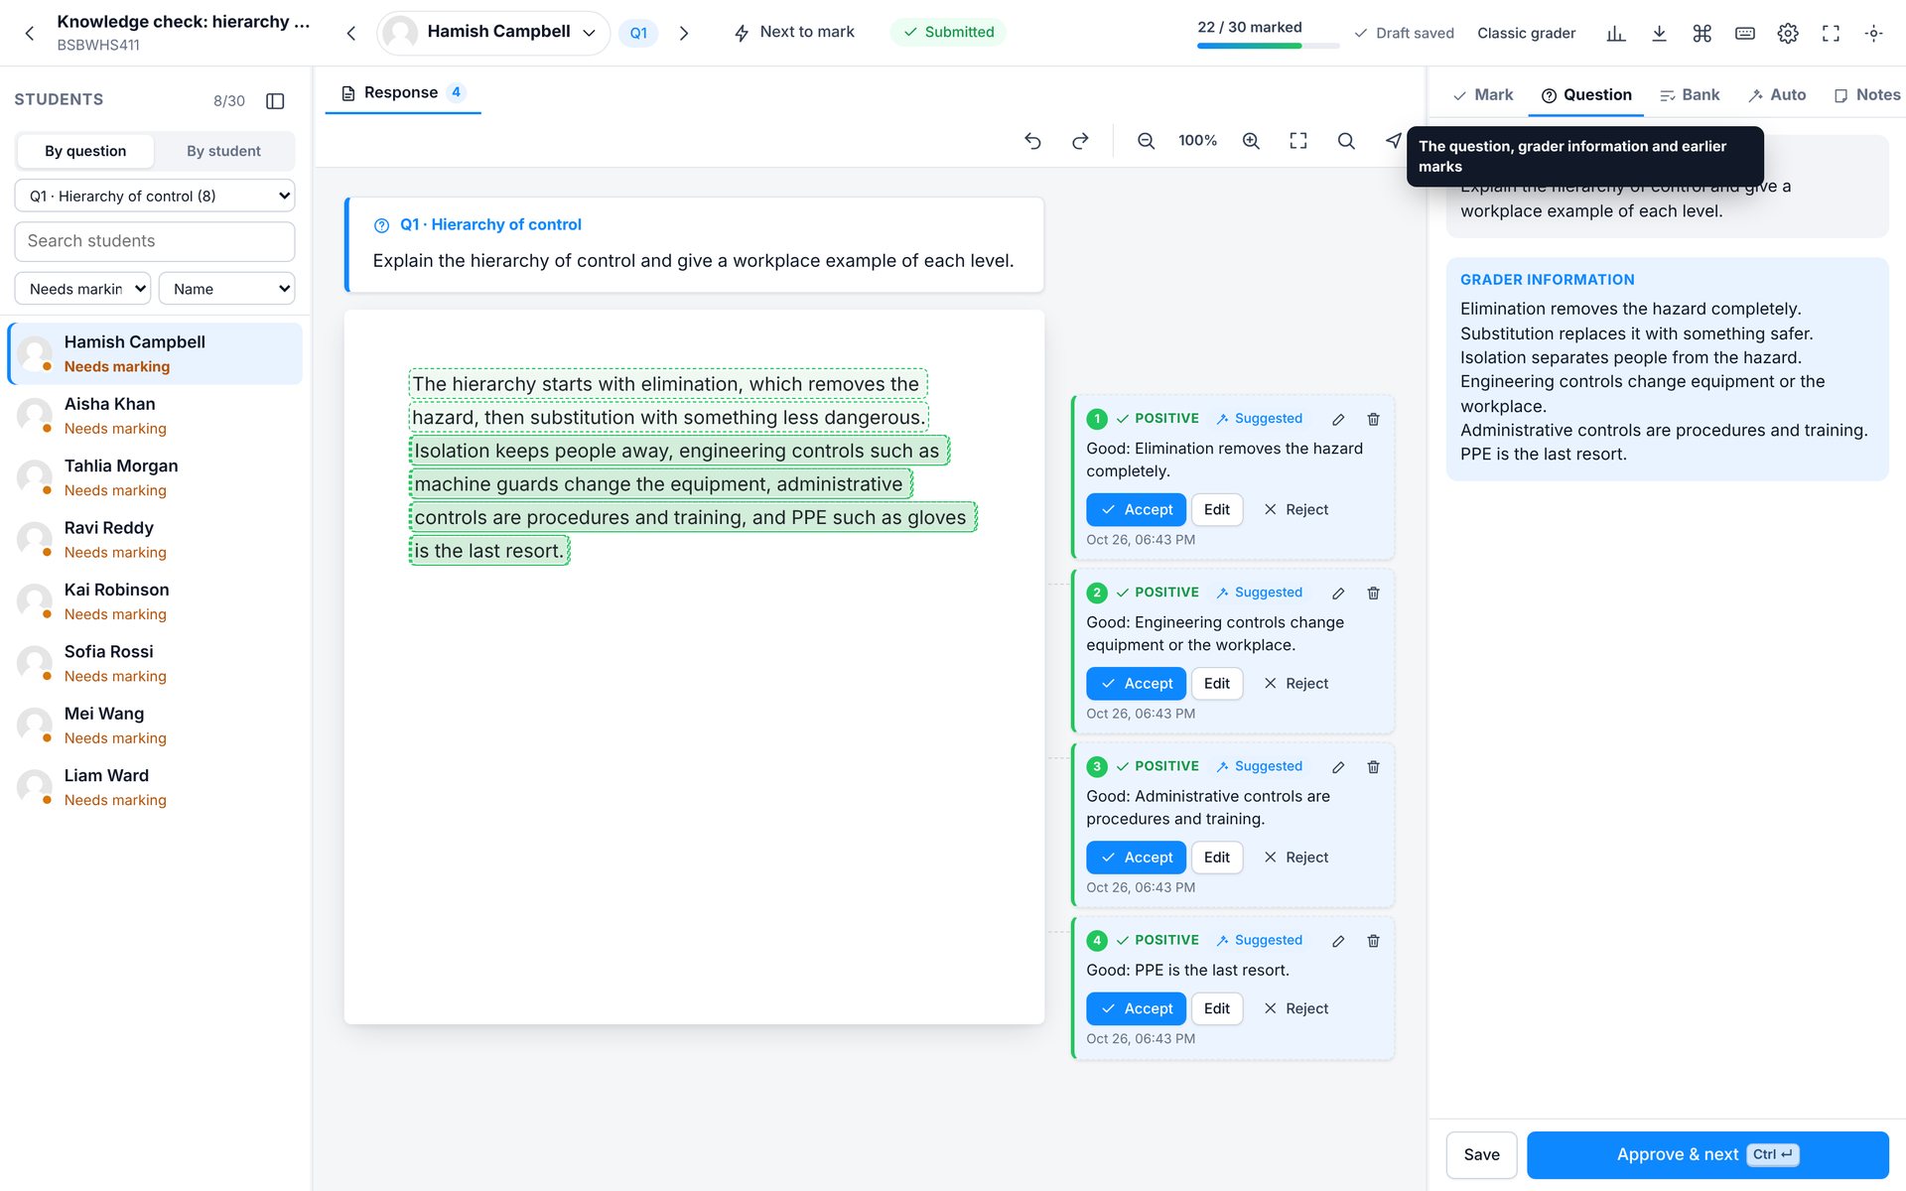Open the Hamish Campbell student selector
The height and width of the screenshot is (1191, 1906).
[493, 33]
